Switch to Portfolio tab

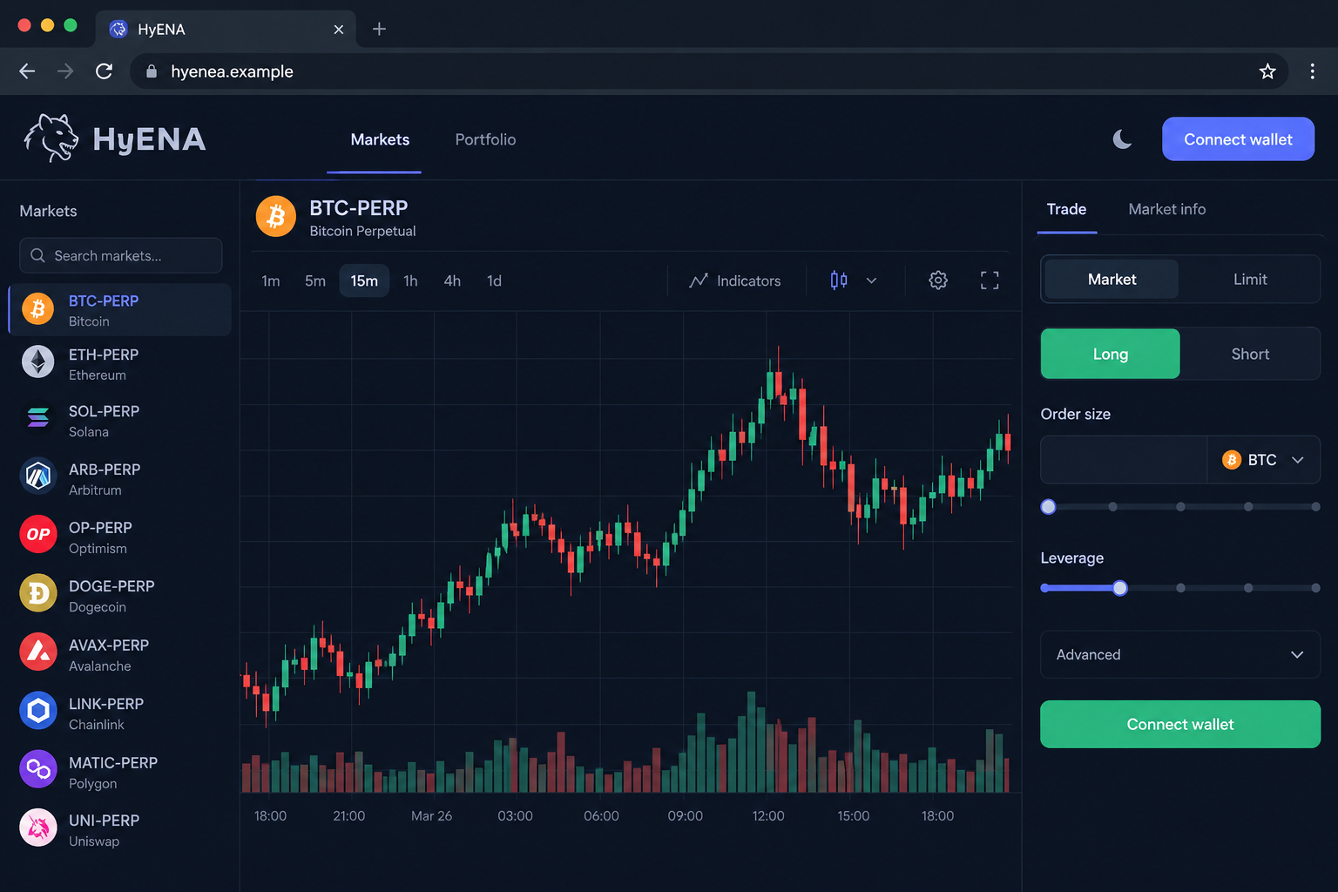click(x=485, y=139)
